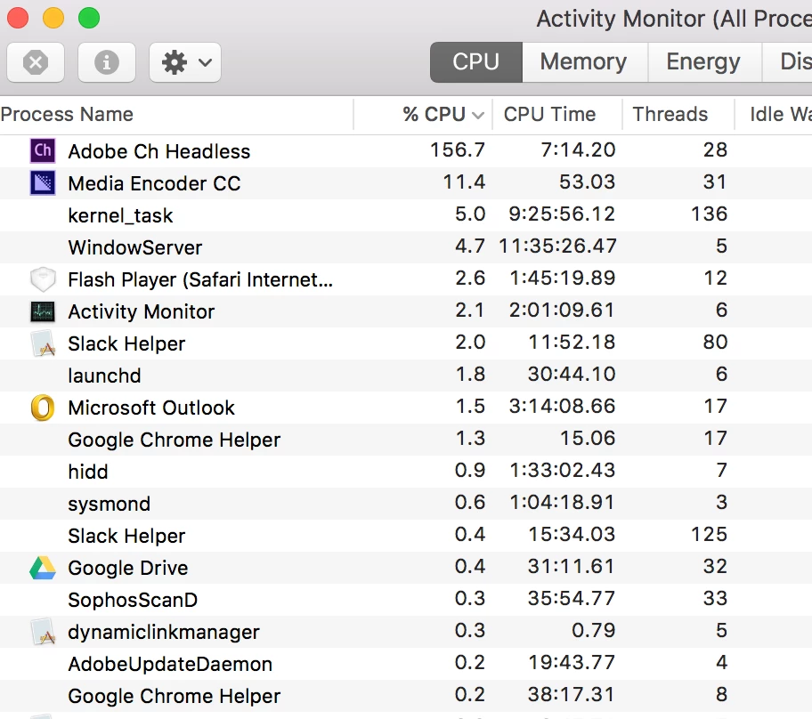Select Slack Helper row with 125 threads

(406, 536)
